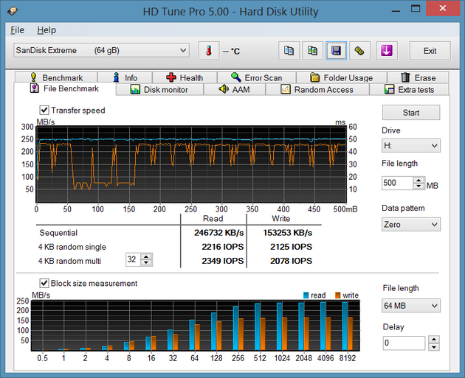Click the thermometer temperature icon
The image size is (465, 378).
(x=209, y=51)
